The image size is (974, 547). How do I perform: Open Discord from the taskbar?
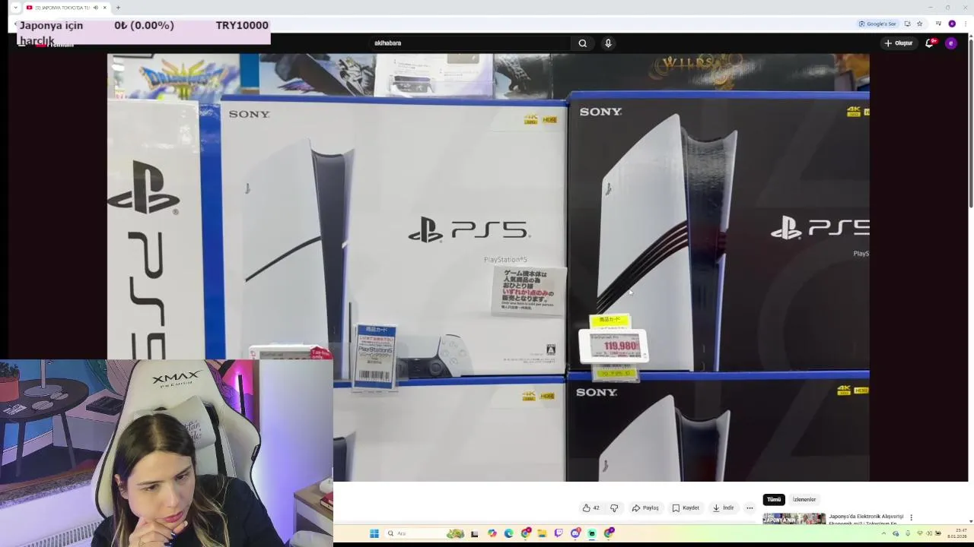575,533
